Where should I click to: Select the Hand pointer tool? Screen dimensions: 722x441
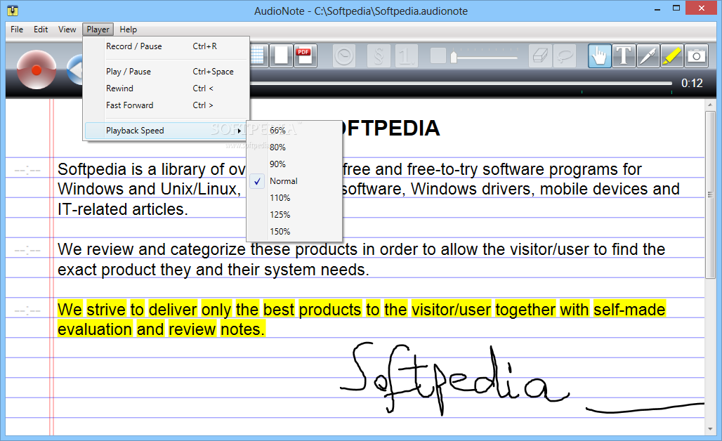pos(600,56)
